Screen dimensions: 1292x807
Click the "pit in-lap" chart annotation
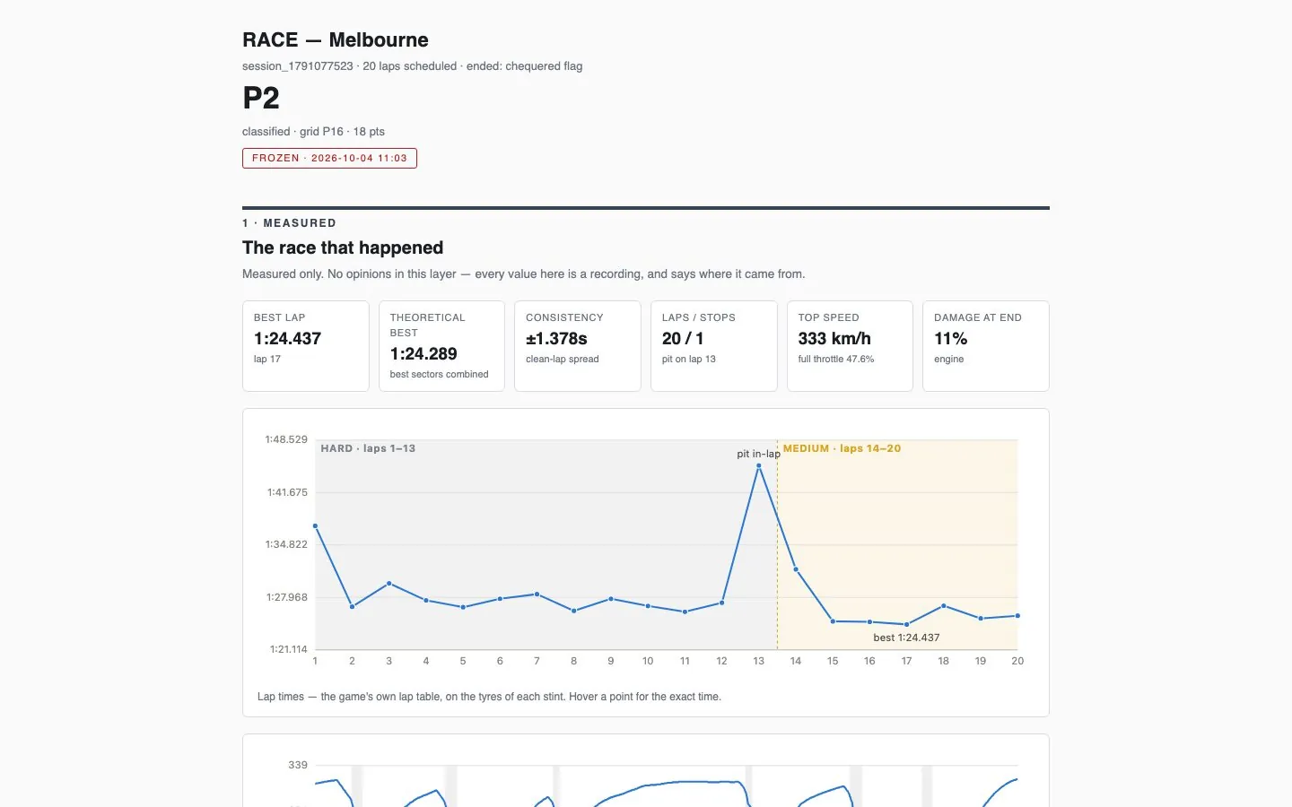[758, 454]
